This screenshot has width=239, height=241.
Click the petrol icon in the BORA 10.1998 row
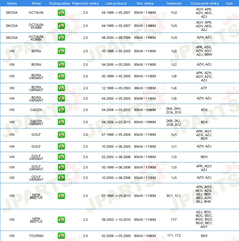pos(61,51)
